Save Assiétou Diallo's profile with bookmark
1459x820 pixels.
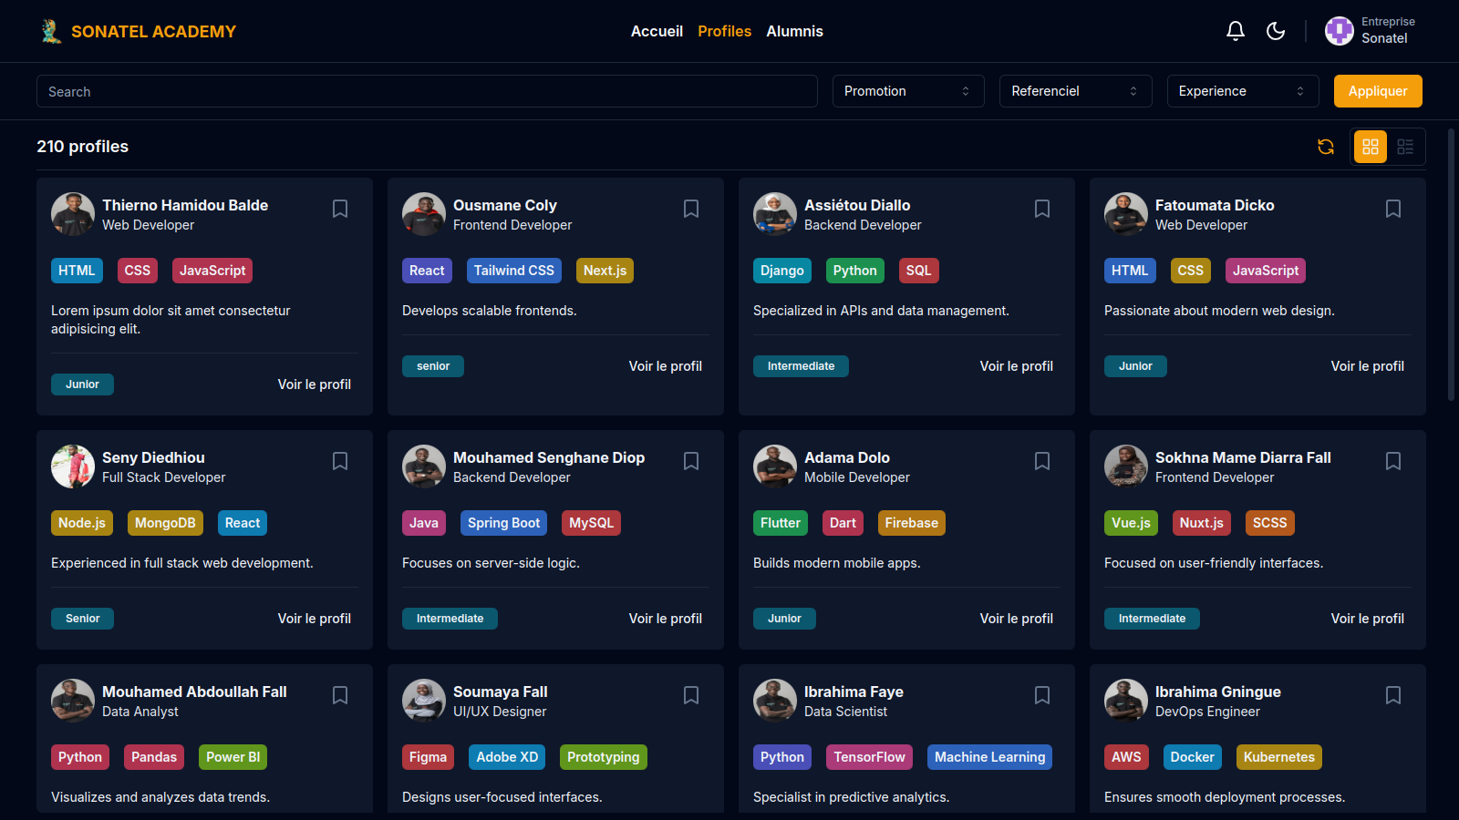point(1042,209)
